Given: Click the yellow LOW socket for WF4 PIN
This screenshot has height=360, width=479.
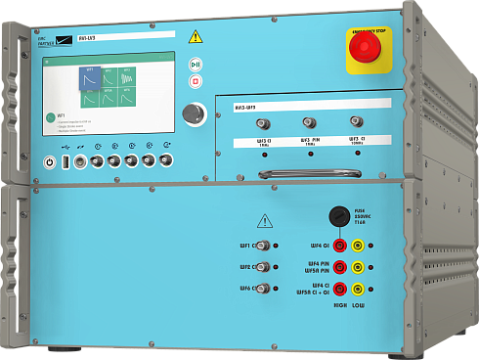Looking at the screenshot, I should click(x=358, y=267).
